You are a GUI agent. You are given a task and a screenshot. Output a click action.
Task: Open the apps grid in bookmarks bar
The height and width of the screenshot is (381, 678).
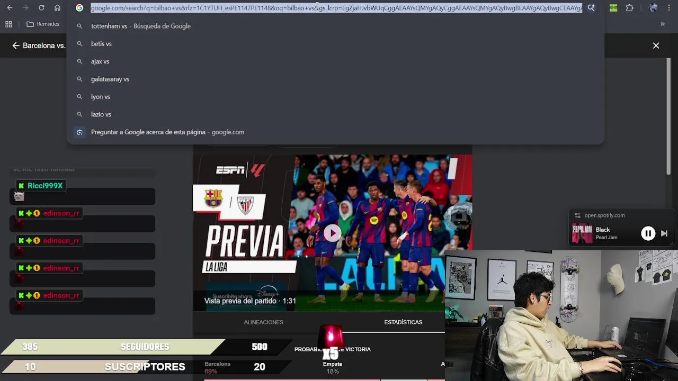(8, 24)
